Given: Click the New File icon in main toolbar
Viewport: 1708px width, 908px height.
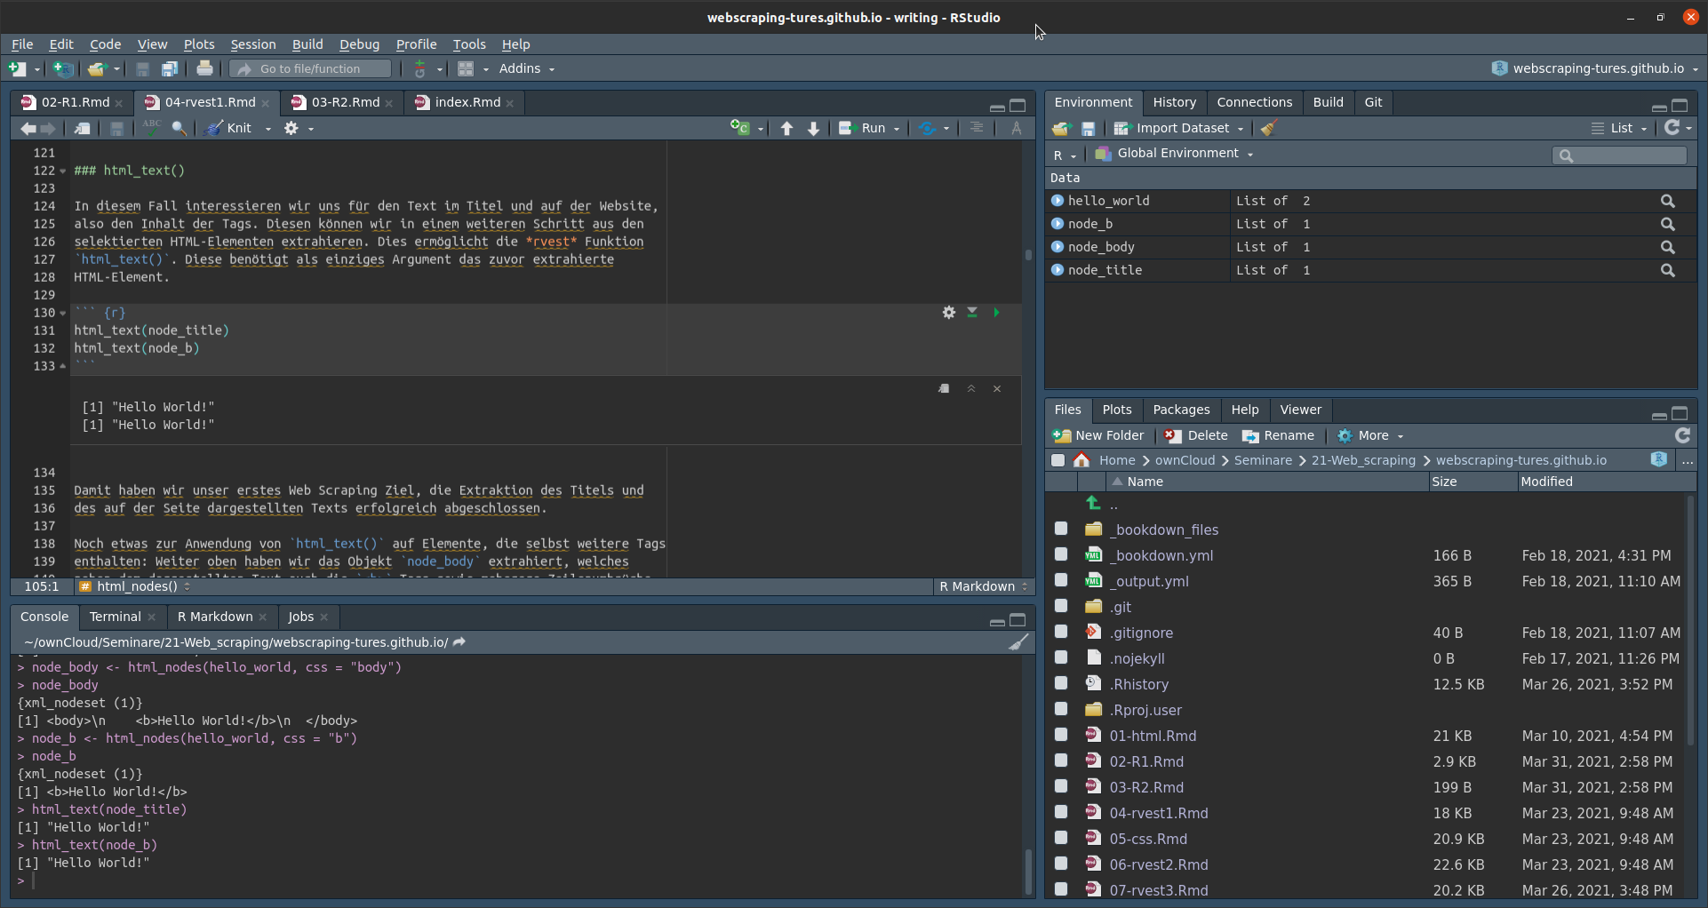Looking at the screenshot, I should 17,68.
